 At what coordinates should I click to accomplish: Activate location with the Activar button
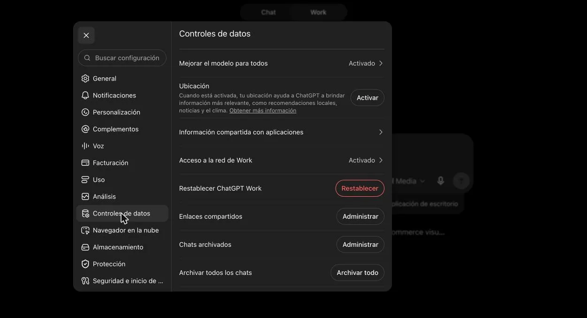tap(368, 98)
